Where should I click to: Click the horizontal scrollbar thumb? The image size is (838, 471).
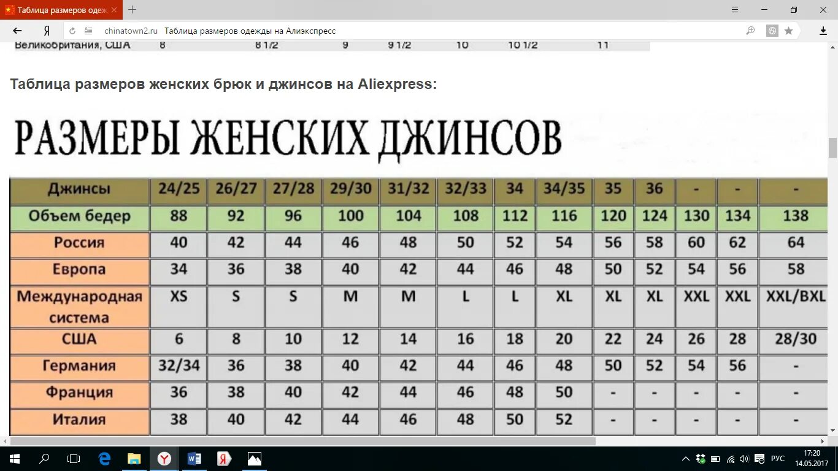[303, 441]
